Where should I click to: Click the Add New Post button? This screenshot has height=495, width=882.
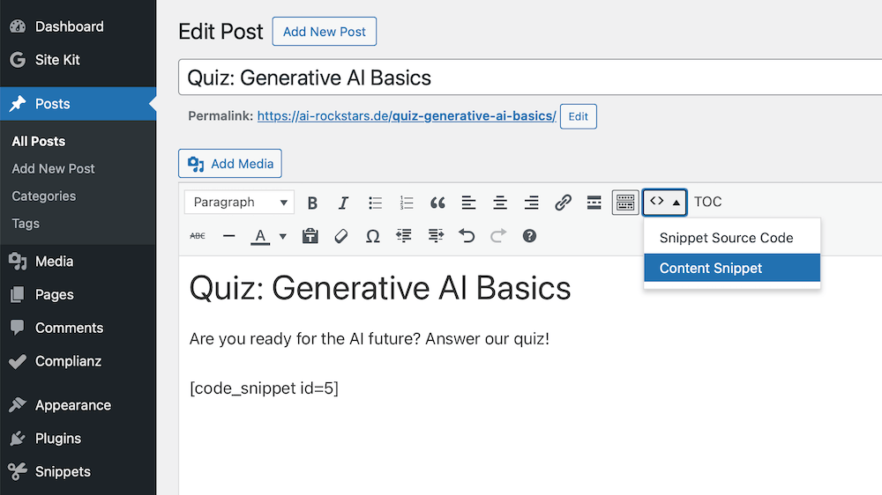(x=324, y=32)
